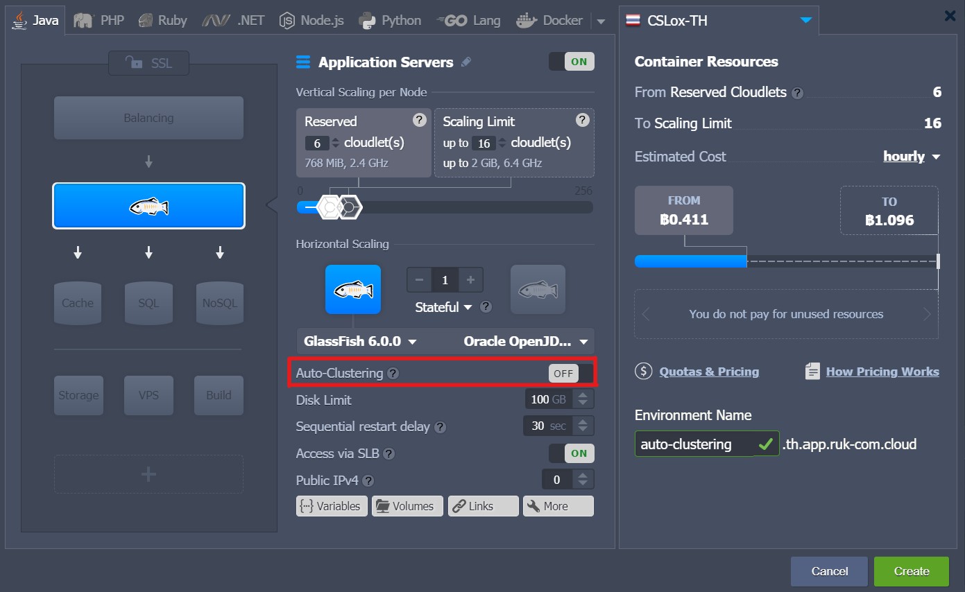The height and width of the screenshot is (592, 965).
Task: Click the pencil edit icon beside Application Servers
Action: point(466,62)
